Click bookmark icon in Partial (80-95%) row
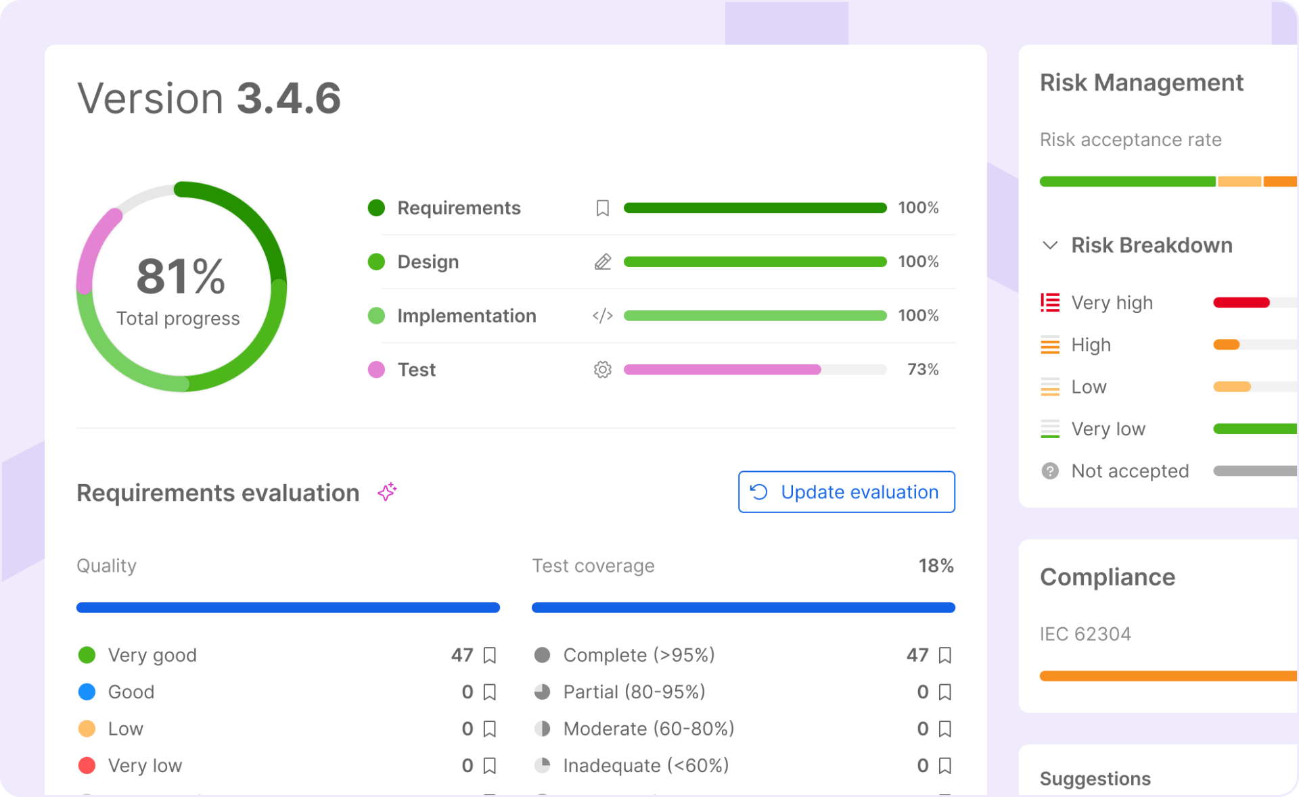The width and height of the screenshot is (1299, 797). click(945, 692)
